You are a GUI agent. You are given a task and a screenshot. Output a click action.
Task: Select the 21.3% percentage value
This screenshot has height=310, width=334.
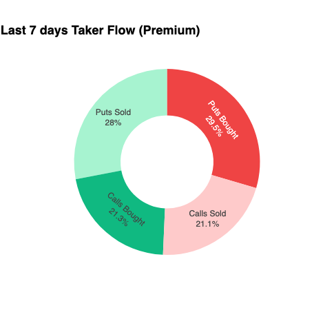coord(118,217)
